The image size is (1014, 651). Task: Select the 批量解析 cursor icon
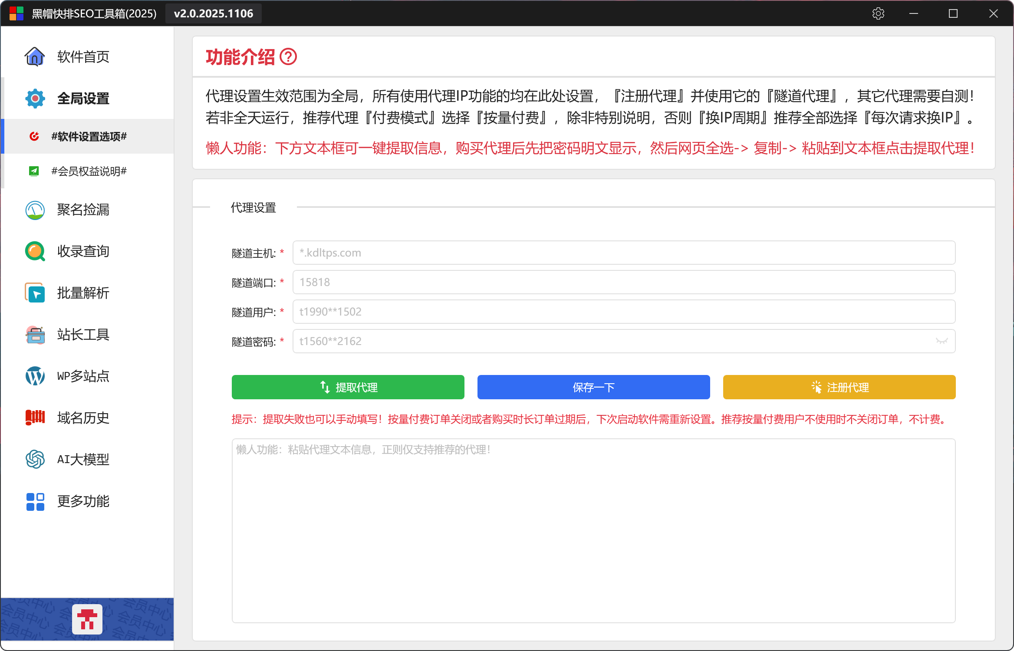(35, 293)
